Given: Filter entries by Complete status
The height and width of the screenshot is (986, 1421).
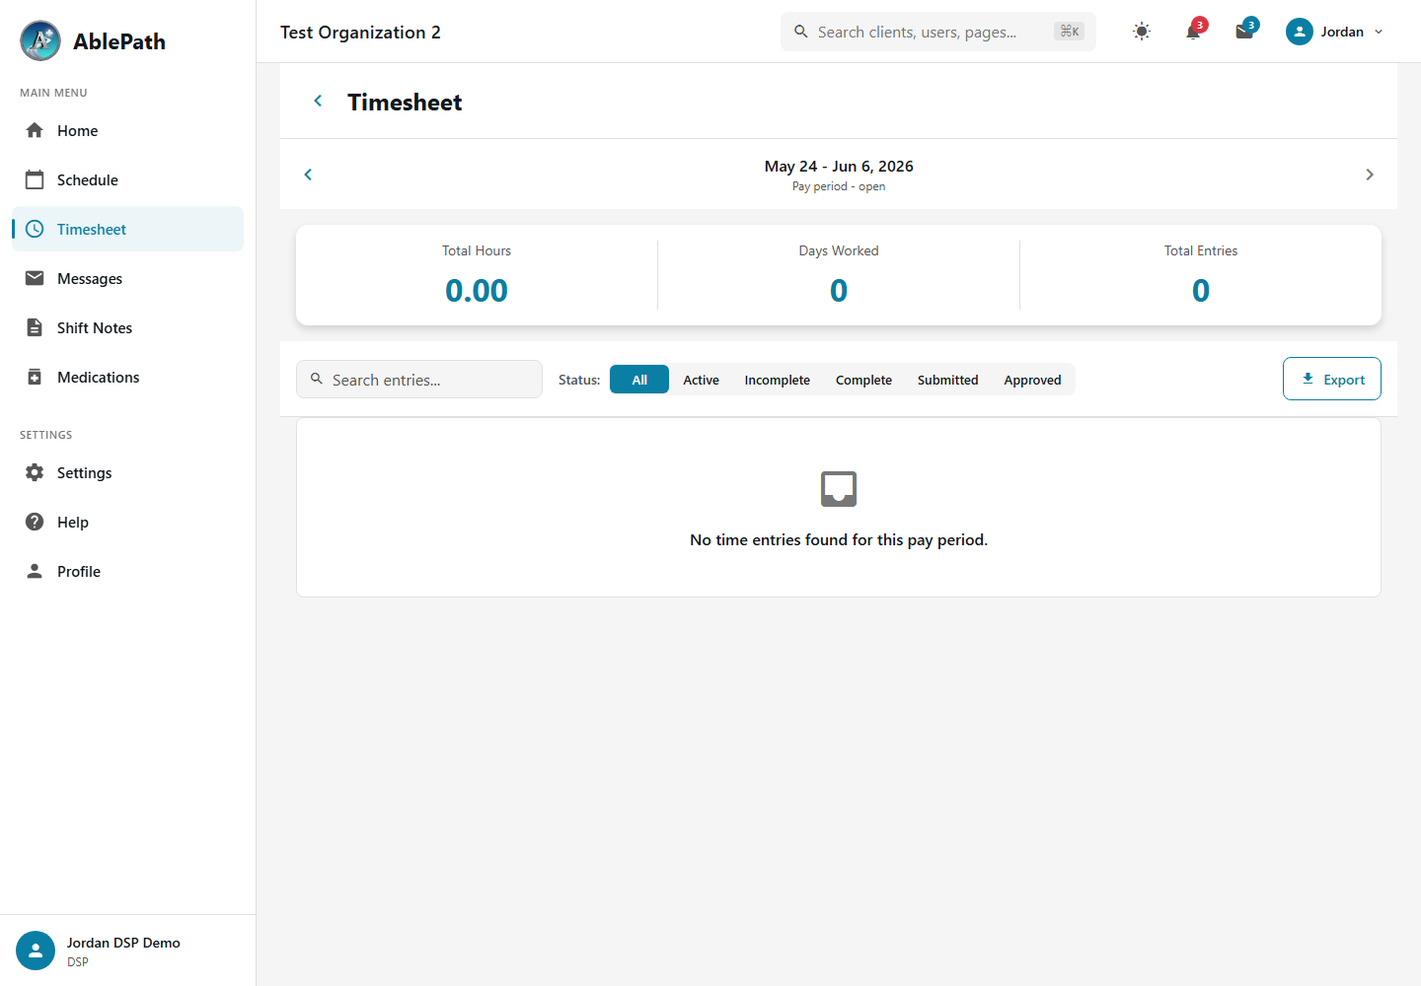Looking at the screenshot, I should point(863,380).
